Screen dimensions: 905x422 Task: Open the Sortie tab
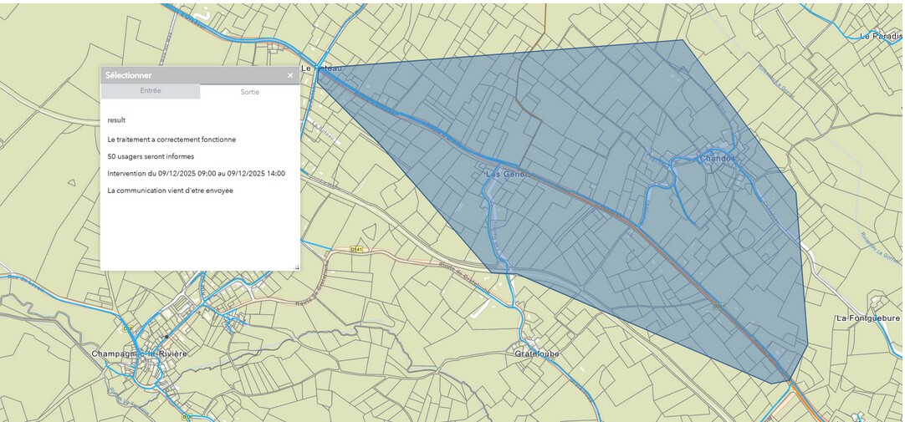point(249,92)
